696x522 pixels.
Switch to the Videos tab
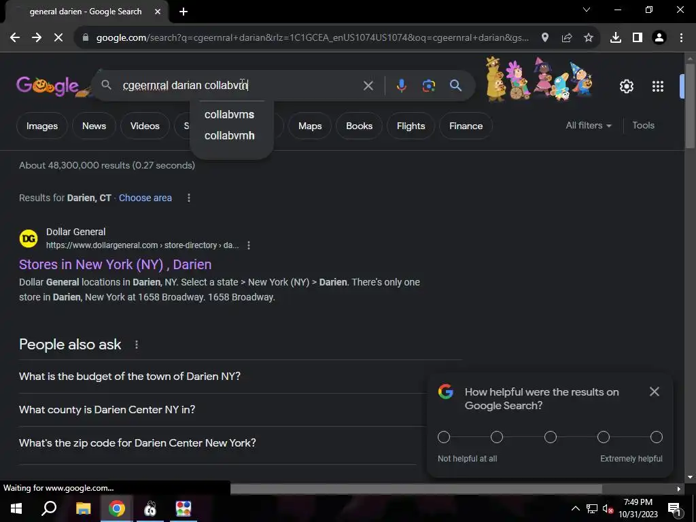pos(145,126)
